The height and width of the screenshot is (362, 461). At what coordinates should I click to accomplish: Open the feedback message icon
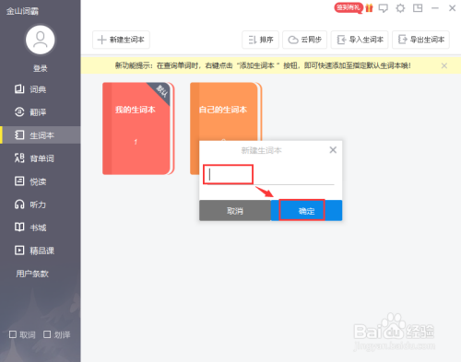pyautogui.click(x=384, y=8)
